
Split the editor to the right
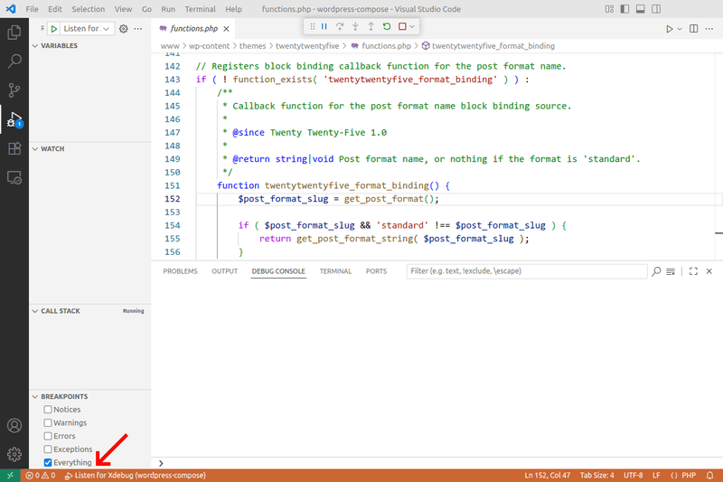click(x=693, y=29)
